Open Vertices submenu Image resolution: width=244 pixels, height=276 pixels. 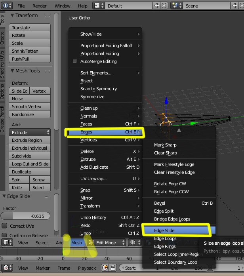tap(105, 140)
